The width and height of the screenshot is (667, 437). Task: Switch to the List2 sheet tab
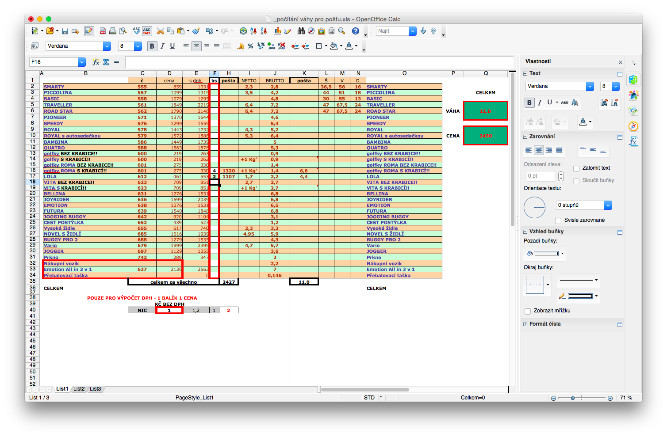pyautogui.click(x=79, y=389)
